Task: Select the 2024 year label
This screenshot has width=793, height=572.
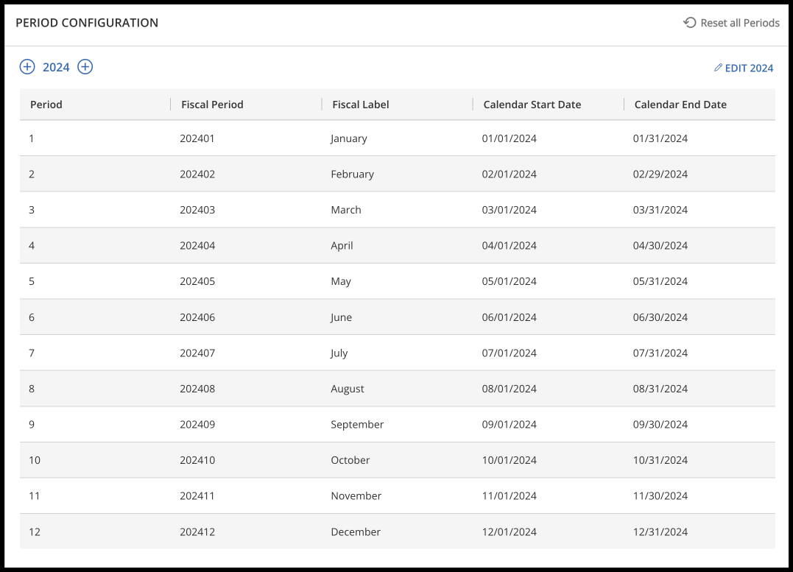Action: point(56,68)
